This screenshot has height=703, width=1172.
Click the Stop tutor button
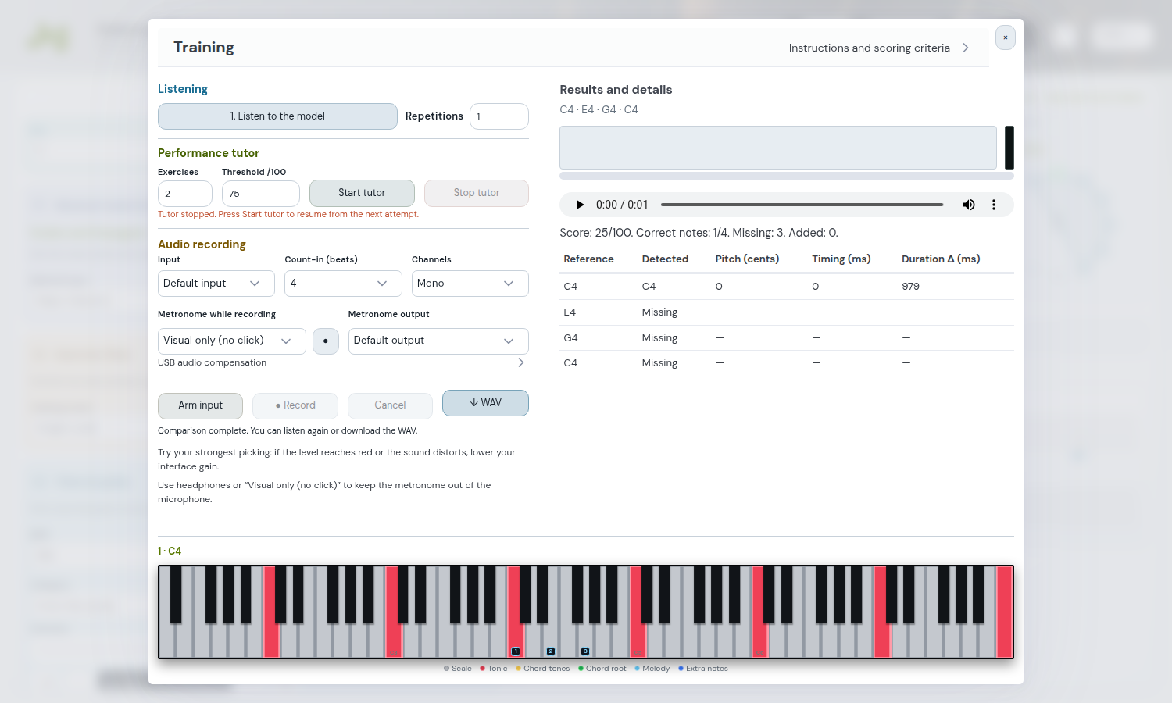[477, 193]
